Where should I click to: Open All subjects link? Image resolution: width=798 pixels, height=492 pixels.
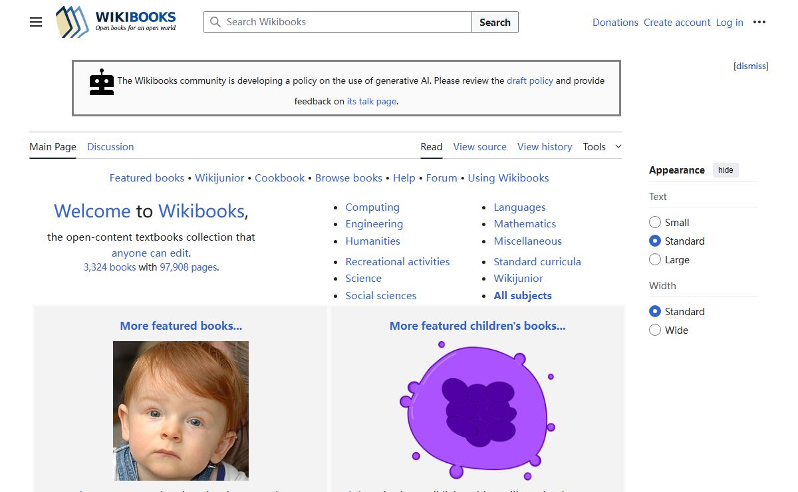point(523,296)
